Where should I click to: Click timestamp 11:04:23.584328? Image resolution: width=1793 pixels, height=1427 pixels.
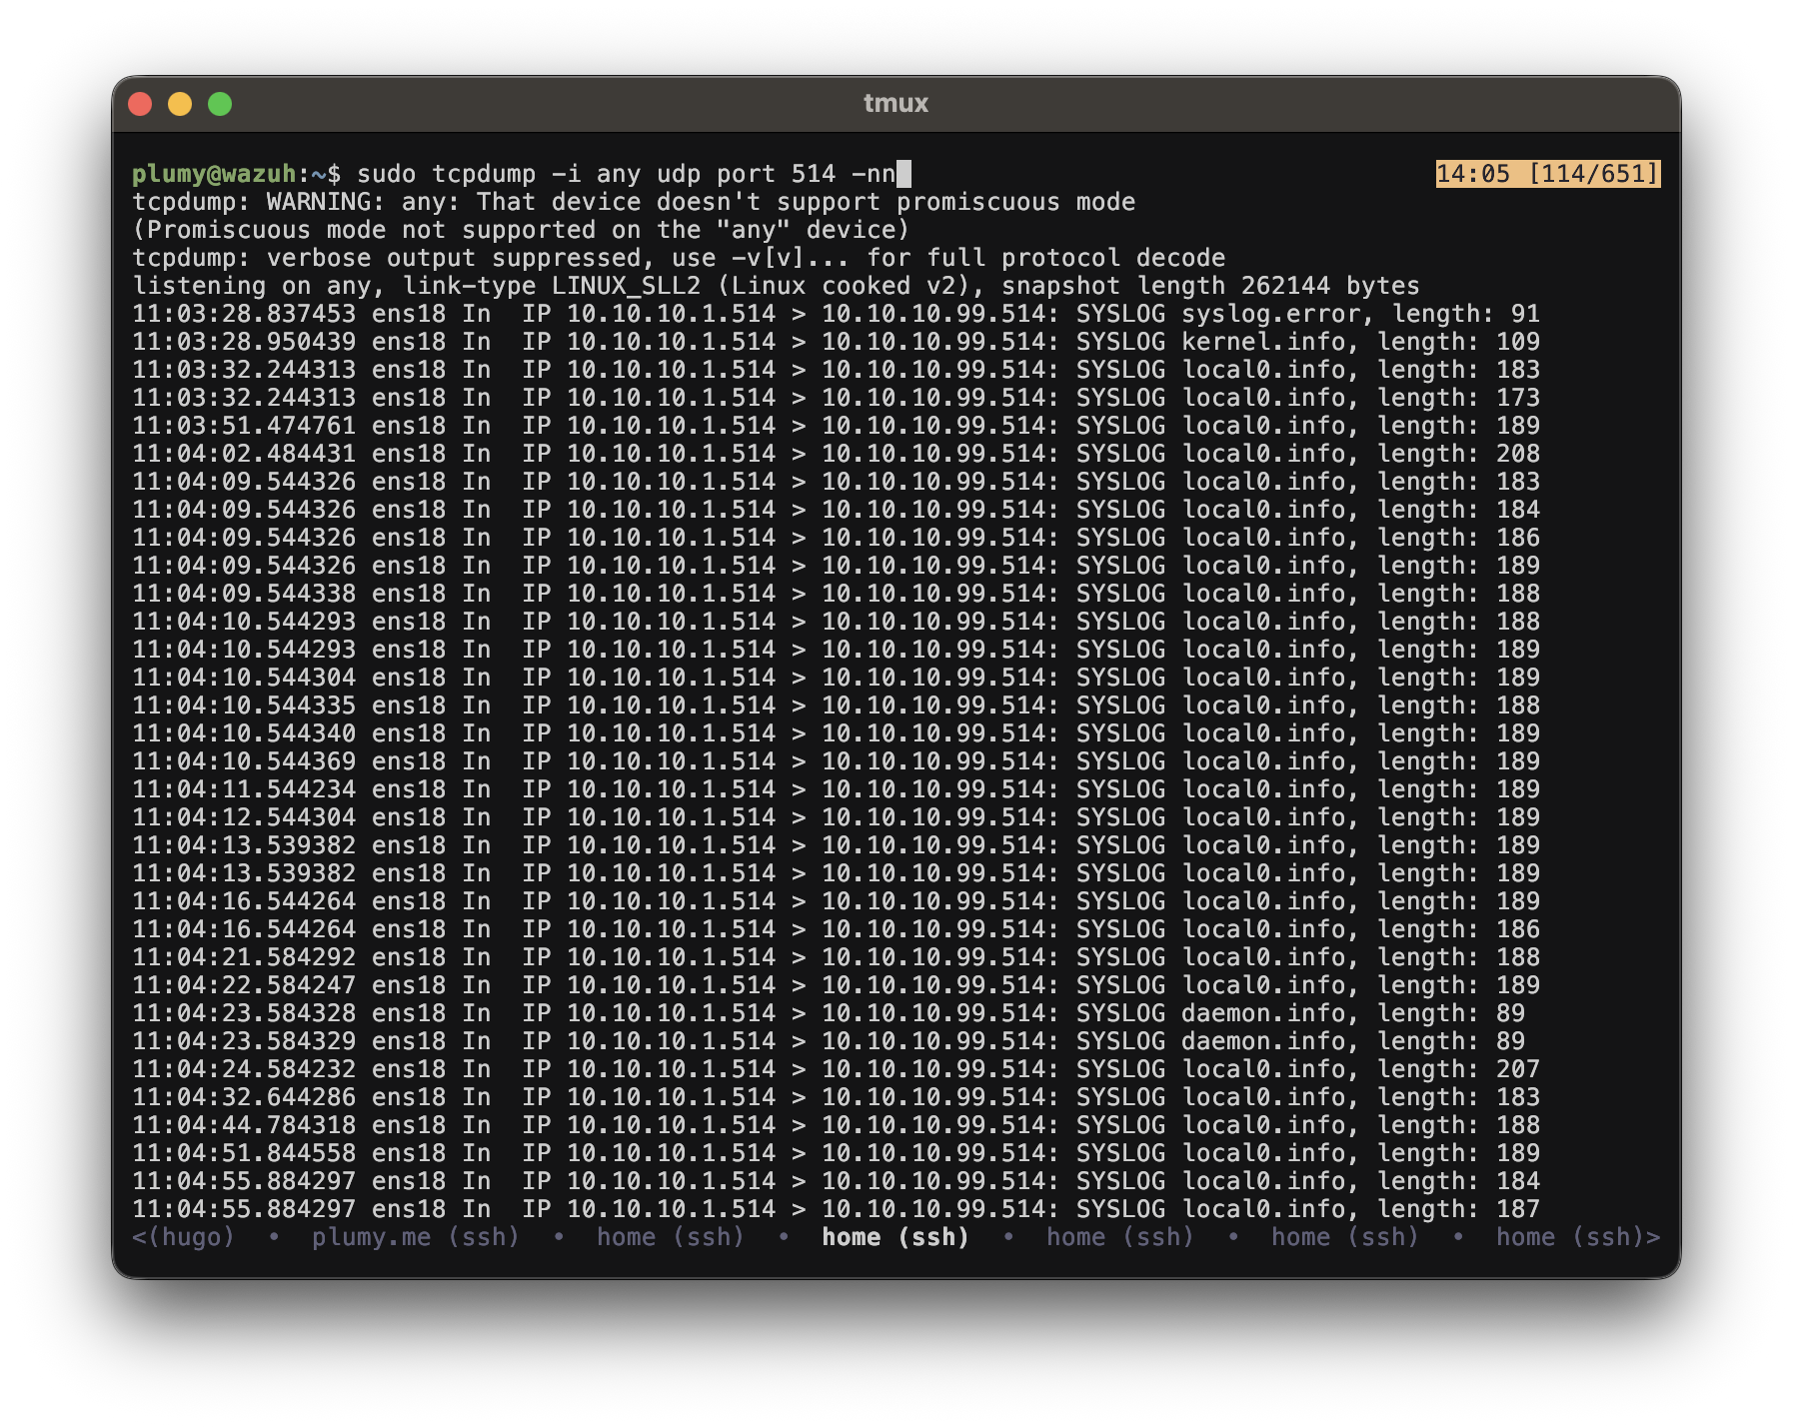244,1013
